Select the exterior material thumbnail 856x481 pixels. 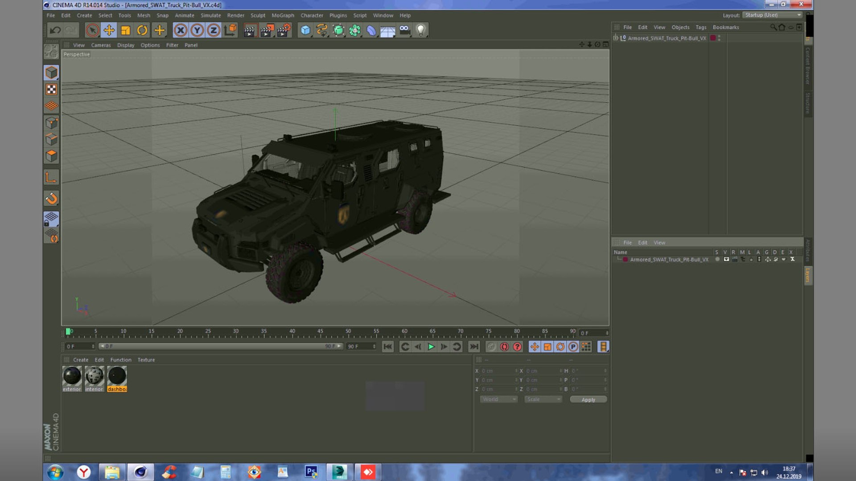(x=72, y=379)
